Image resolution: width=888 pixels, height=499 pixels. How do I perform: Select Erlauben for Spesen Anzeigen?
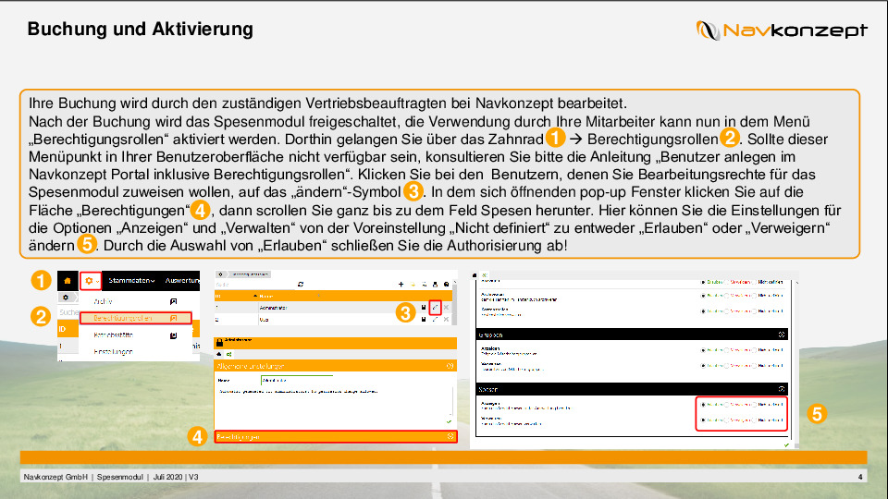703,405
